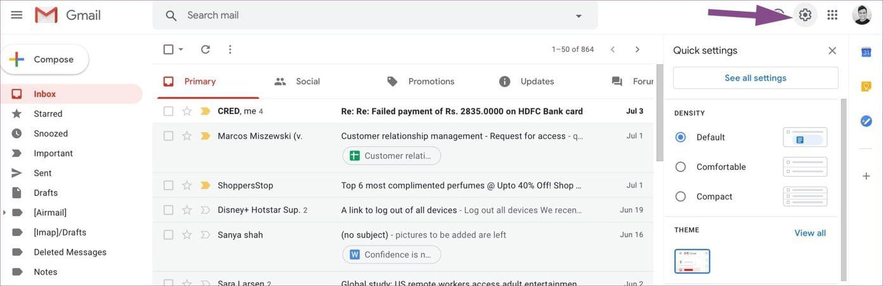Image resolution: width=883 pixels, height=286 pixels.
Task: Click View all themes link
Action: click(x=810, y=233)
